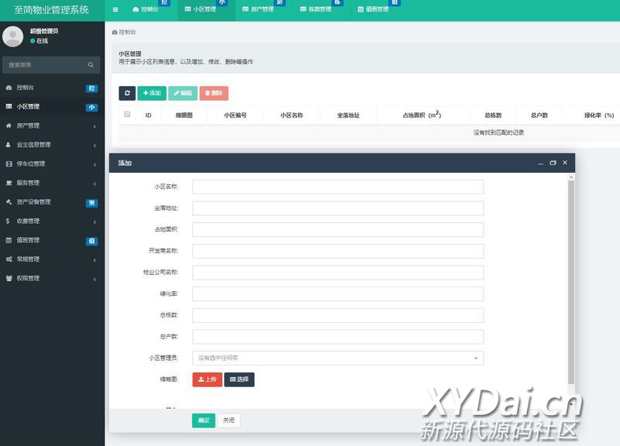Image resolution: width=620 pixels, height=446 pixels.
Task: Click the 常规管理 gears icon in sidebar
Action: point(9,259)
